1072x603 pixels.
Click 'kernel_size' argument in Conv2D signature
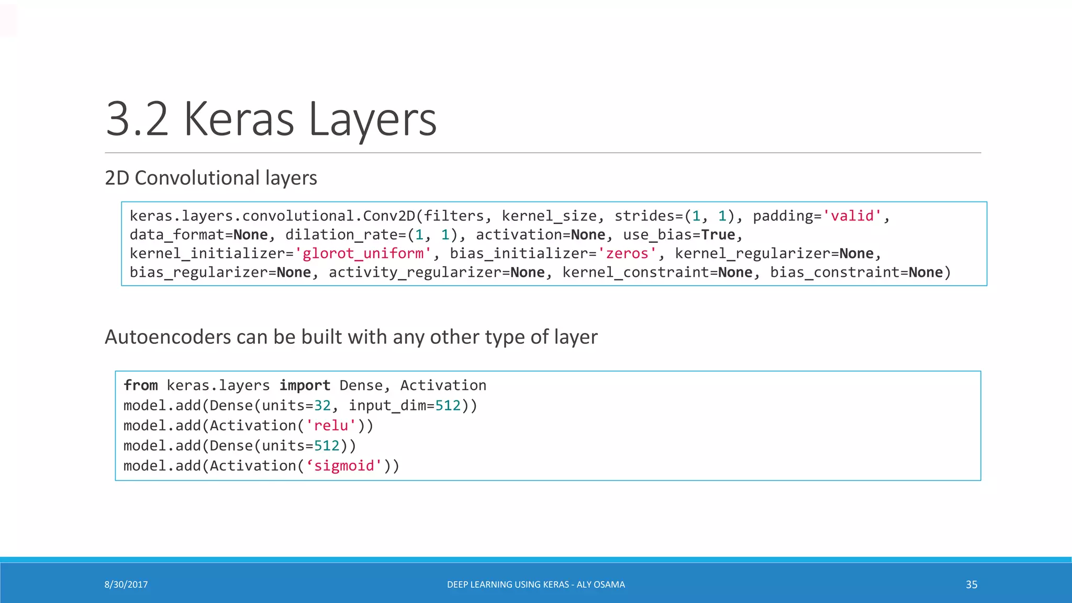point(549,216)
